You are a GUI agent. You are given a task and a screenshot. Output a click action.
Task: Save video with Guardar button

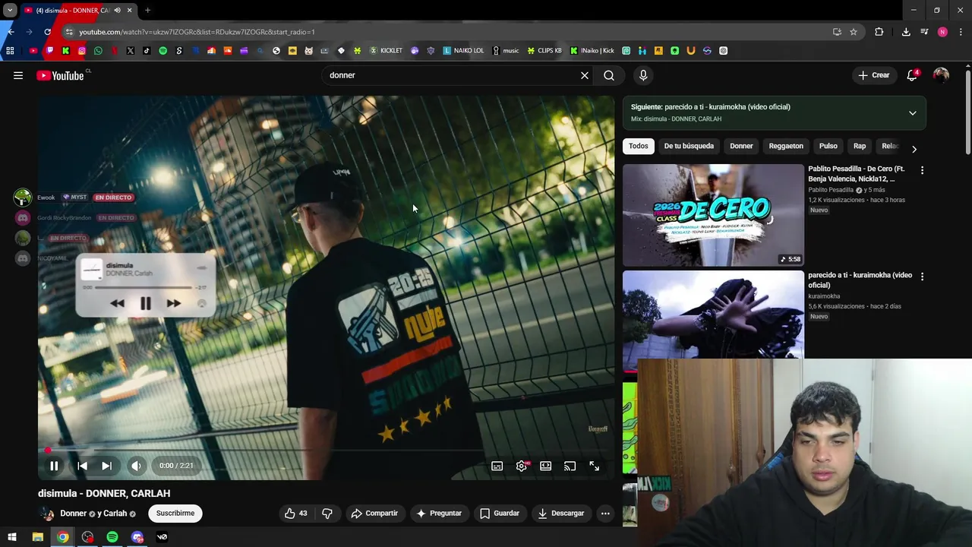(x=500, y=514)
